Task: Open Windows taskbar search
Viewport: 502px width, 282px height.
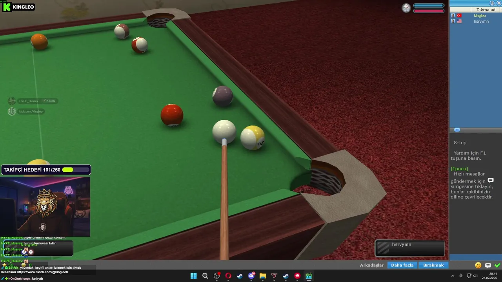Action: click(205, 276)
